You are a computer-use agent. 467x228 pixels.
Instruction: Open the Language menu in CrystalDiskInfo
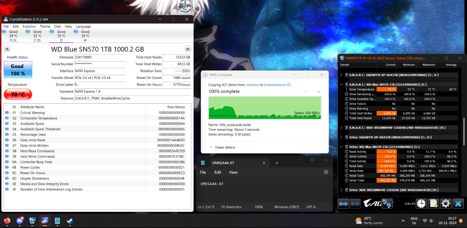(83, 26)
